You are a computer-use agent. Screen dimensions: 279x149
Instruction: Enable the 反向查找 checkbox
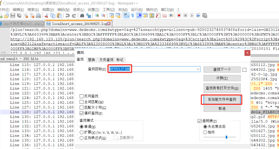81,96
